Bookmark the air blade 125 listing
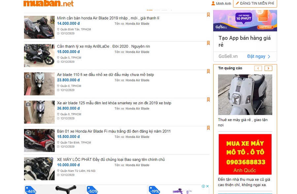Screen dimensions: 297x194 (x=208, y=99)
